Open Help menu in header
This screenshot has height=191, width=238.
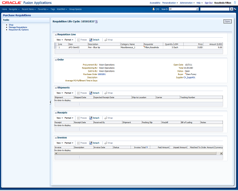(199, 3)
